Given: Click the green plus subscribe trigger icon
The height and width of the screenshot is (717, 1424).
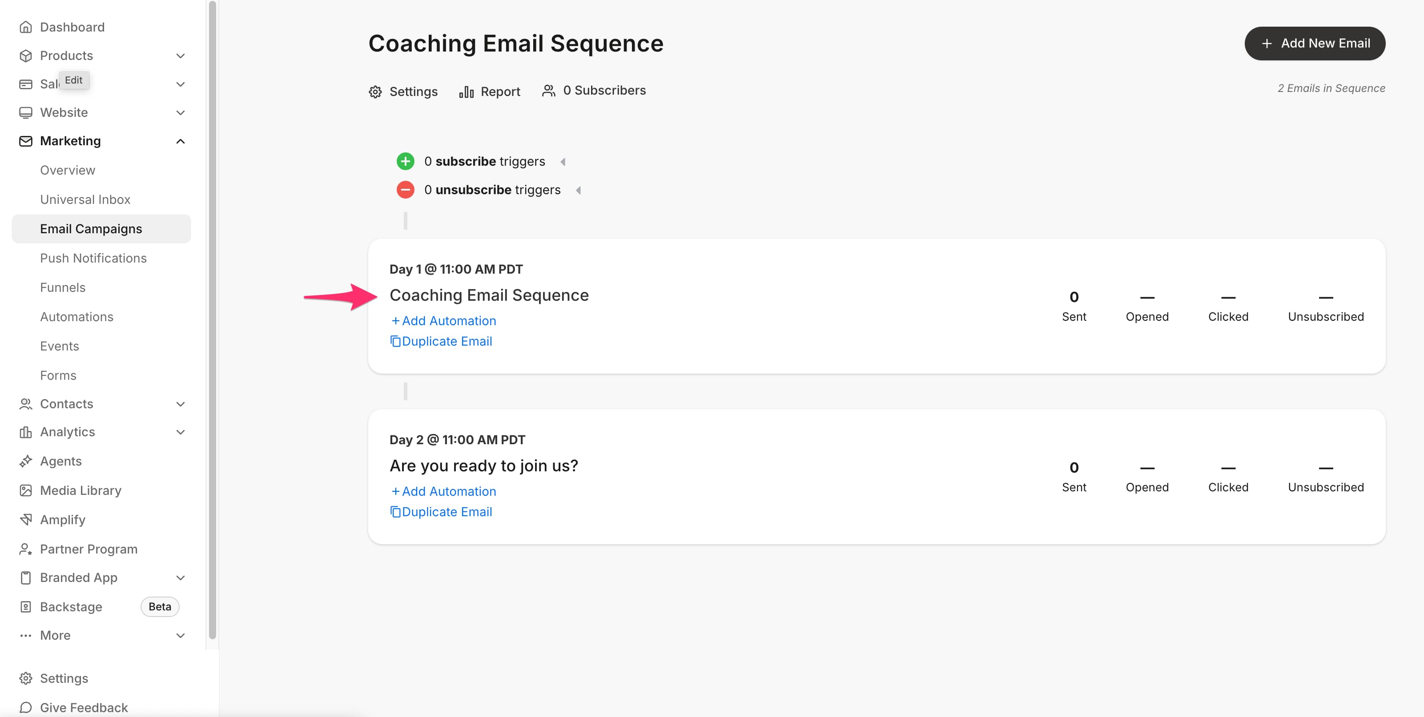Looking at the screenshot, I should coord(405,161).
